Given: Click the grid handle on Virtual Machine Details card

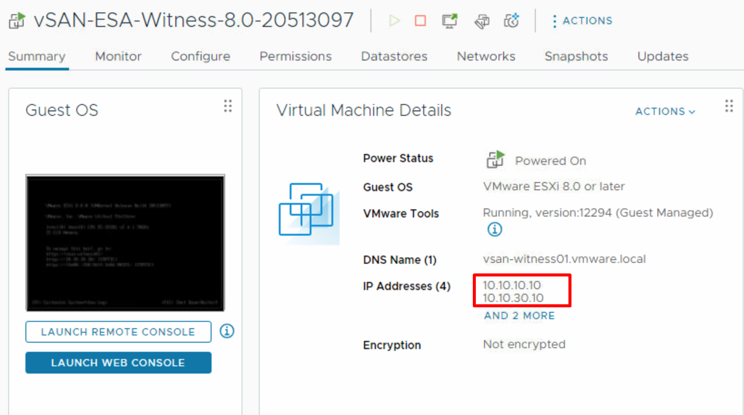Looking at the screenshot, I should (x=729, y=106).
